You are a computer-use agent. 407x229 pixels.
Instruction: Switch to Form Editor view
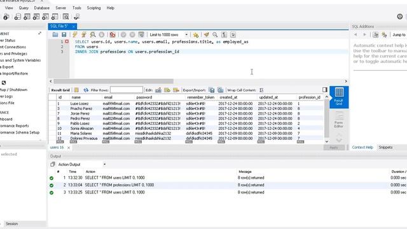tap(339, 120)
